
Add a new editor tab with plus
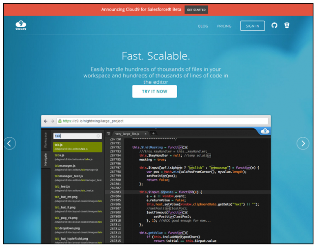[x=153, y=134]
